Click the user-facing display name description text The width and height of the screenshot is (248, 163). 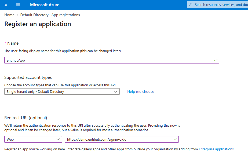[x=63, y=51]
